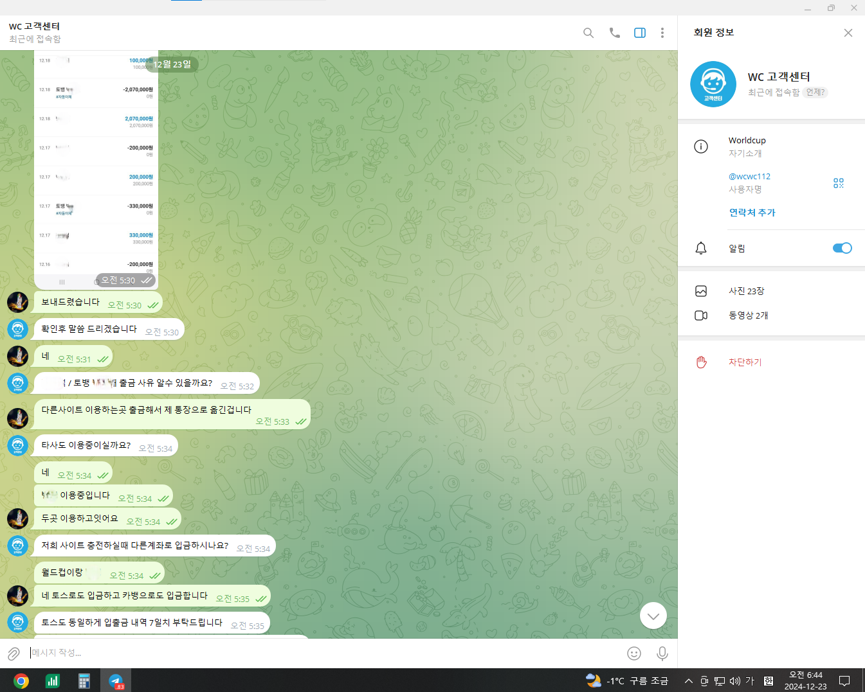The height and width of the screenshot is (692, 865).
Task: Open Chrome from the taskbar
Action: tap(21, 681)
